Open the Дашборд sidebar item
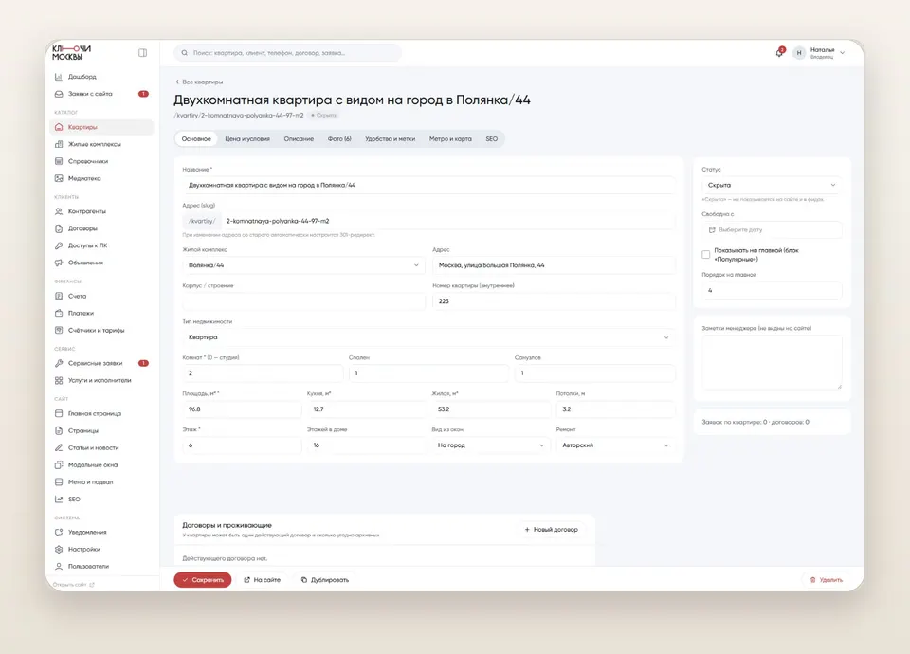910x654 pixels. 101,77
